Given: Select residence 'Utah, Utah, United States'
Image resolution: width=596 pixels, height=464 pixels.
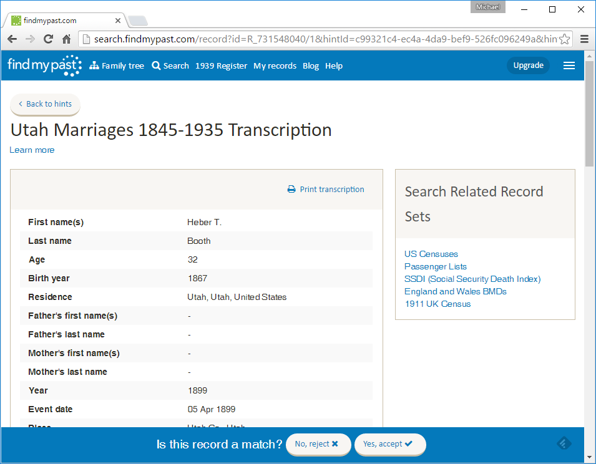Looking at the screenshot, I should pos(237,297).
